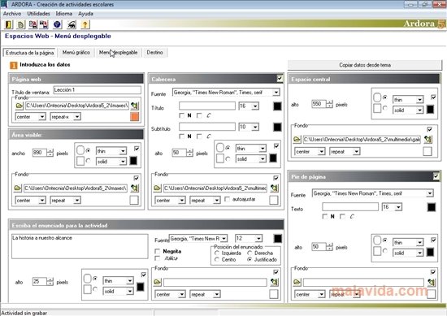
Task: Open repeat-x dropdown in Página web
Action: click(x=76, y=117)
